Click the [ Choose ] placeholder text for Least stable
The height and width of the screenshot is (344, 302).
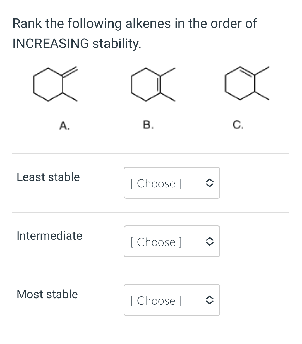(x=156, y=184)
